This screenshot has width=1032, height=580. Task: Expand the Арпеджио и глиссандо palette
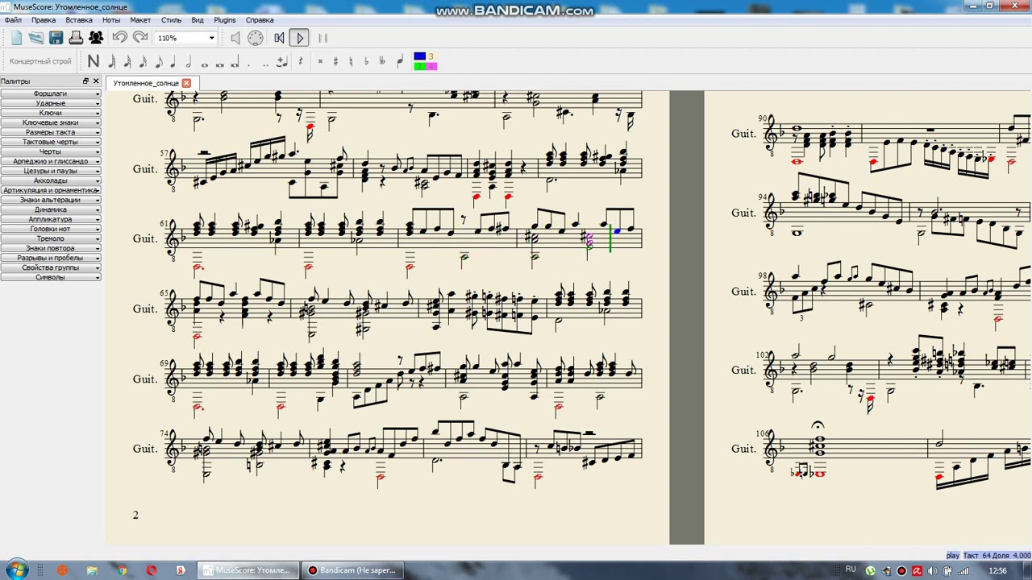pyautogui.click(x=51, y=161)
